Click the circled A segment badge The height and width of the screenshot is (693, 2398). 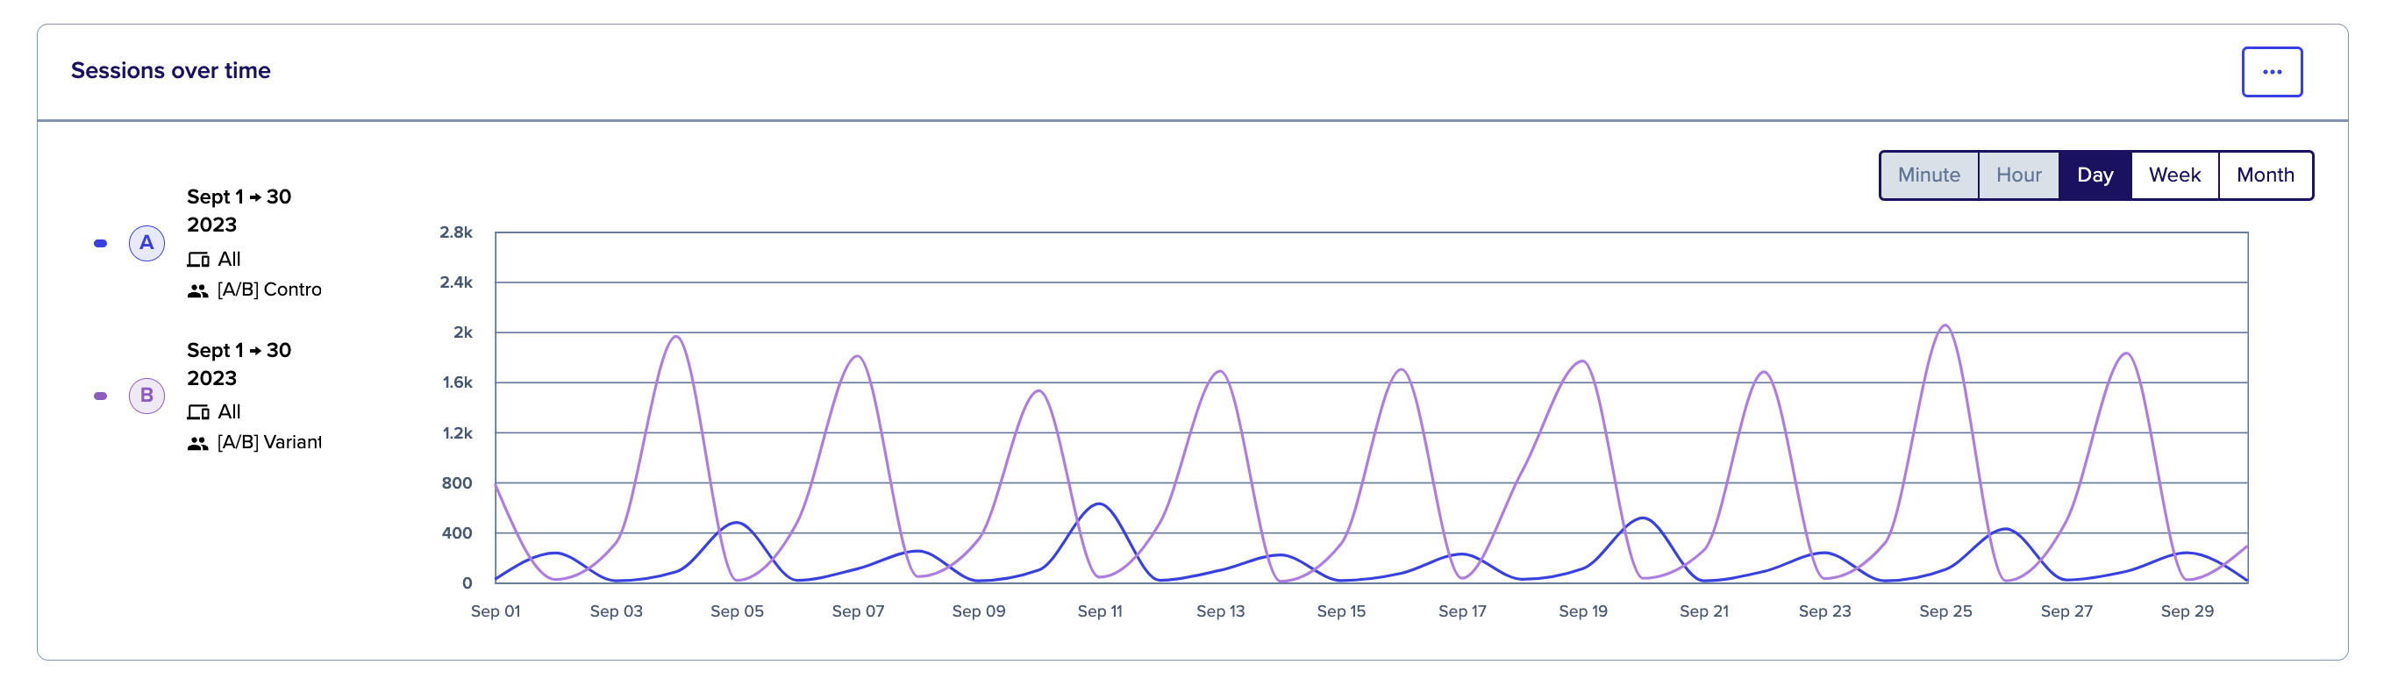146,243
